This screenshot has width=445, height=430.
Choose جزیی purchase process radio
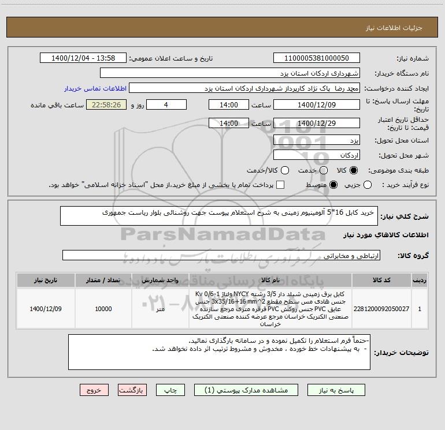[x=368, y=185]
